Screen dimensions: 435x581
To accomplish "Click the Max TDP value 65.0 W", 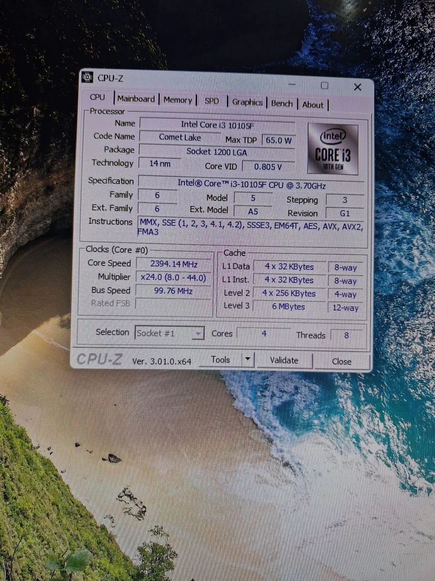I will pyautogui.click(x=278, y=140).
